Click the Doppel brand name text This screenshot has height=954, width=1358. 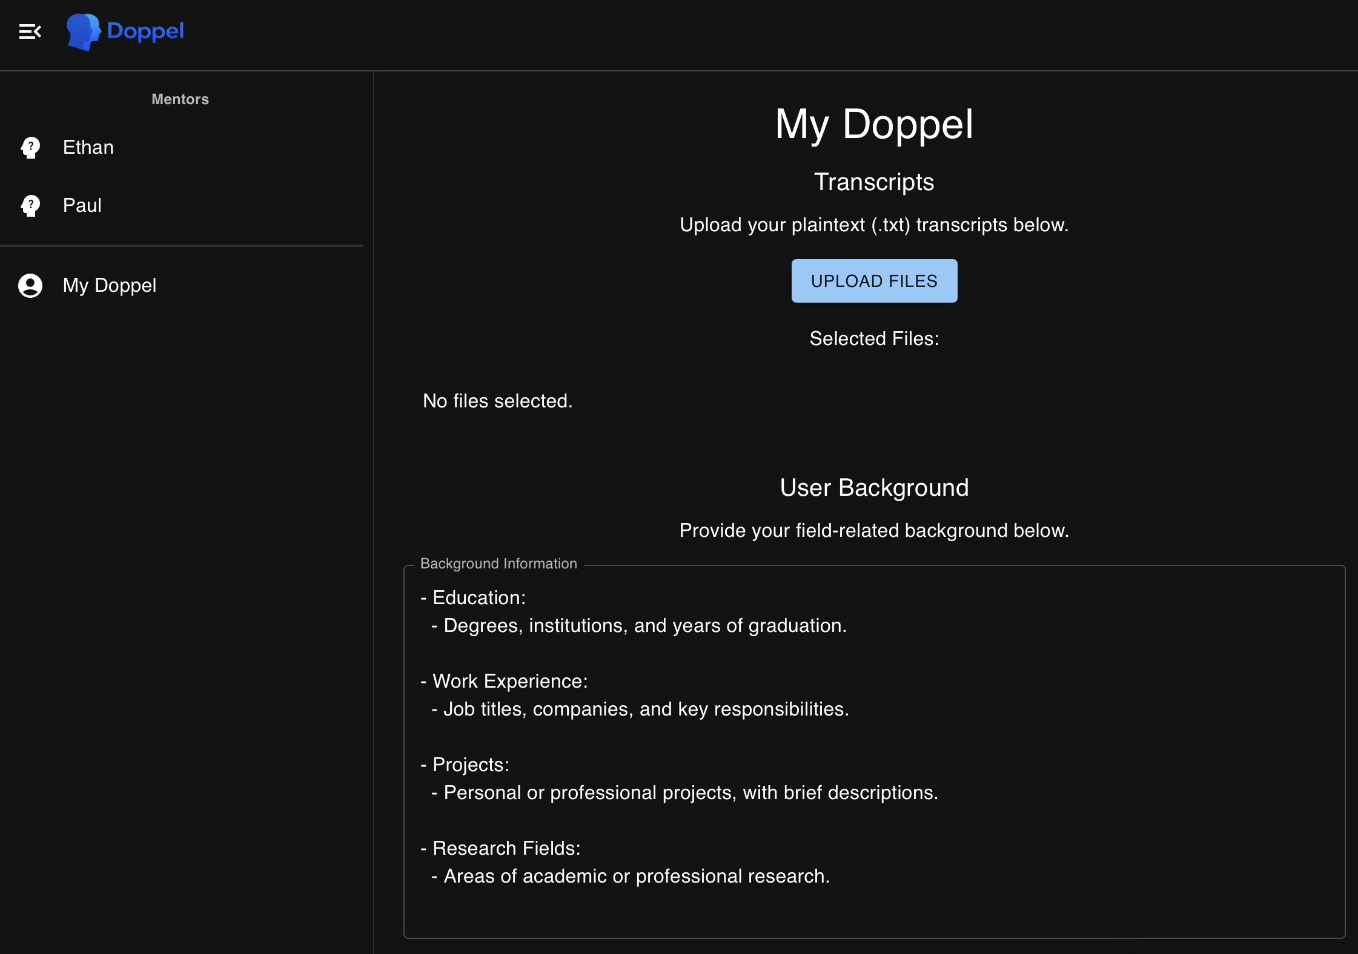[x=145, y=31]
